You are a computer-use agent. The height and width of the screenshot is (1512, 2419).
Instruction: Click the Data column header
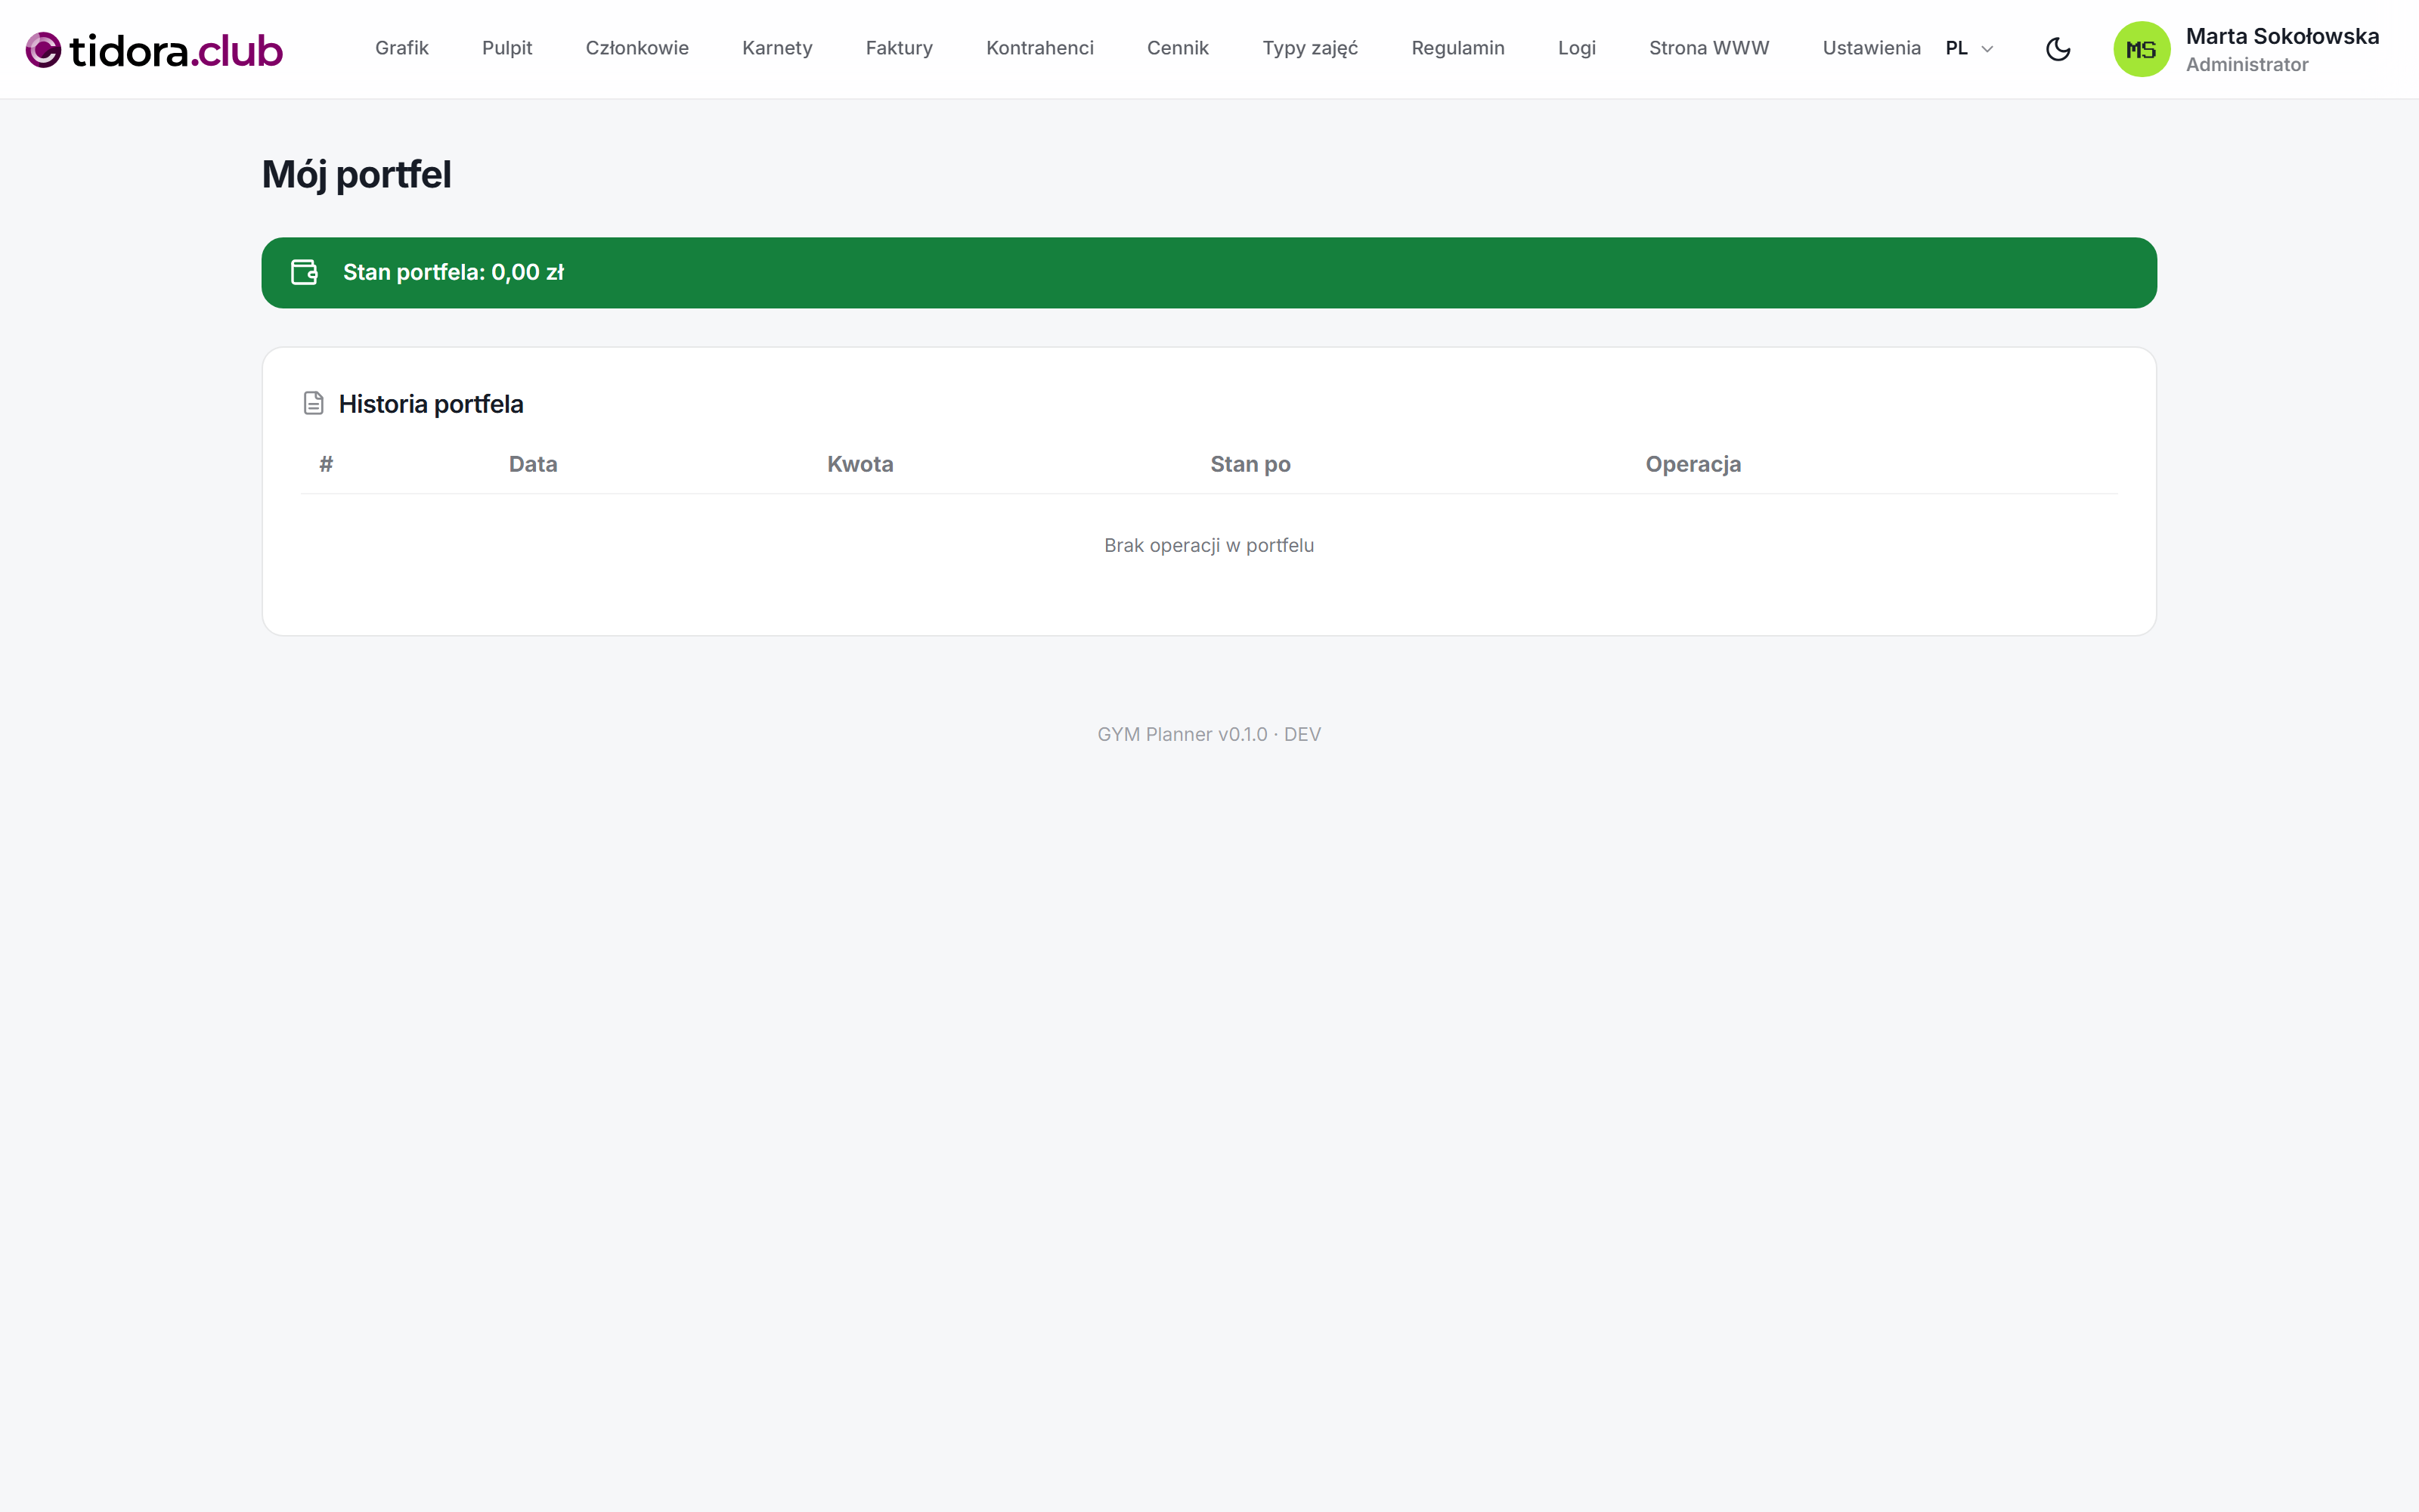[x=533, y=464]
